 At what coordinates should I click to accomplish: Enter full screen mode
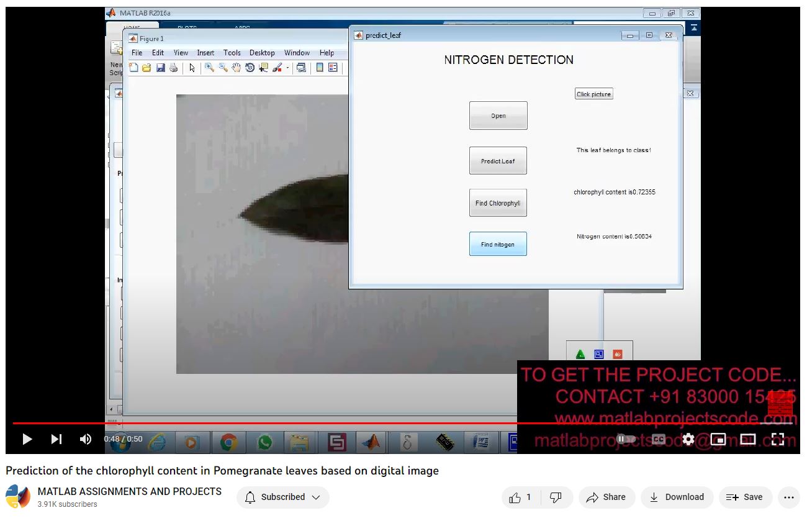(777, 439)
